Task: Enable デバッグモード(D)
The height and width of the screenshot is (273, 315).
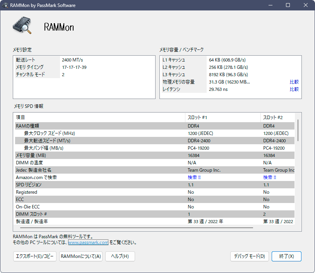Action: (249, 256)
